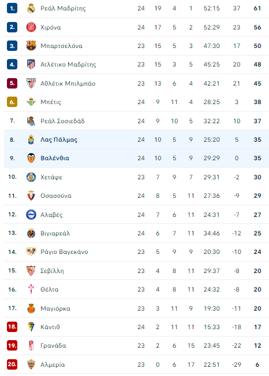Click the Μαγιόρκα team name
269x376 pixels.
point(55,308)
